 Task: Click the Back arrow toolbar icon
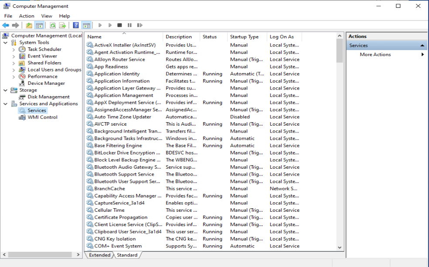click(x=6, y=25)
